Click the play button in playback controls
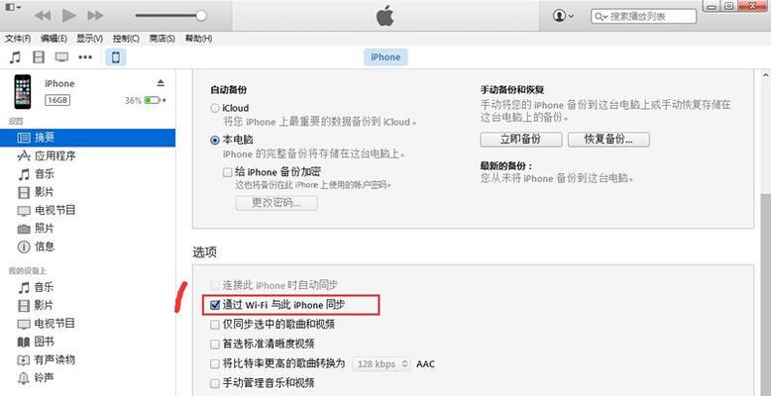 coord(69,16)
